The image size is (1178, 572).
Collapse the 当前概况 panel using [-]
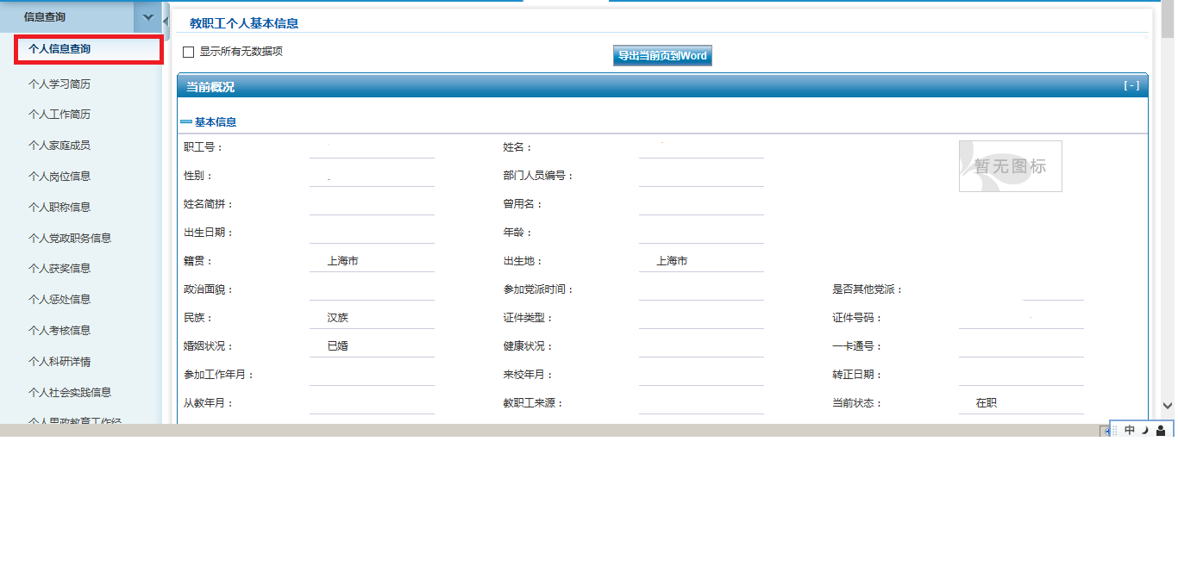coord(1131,85)
